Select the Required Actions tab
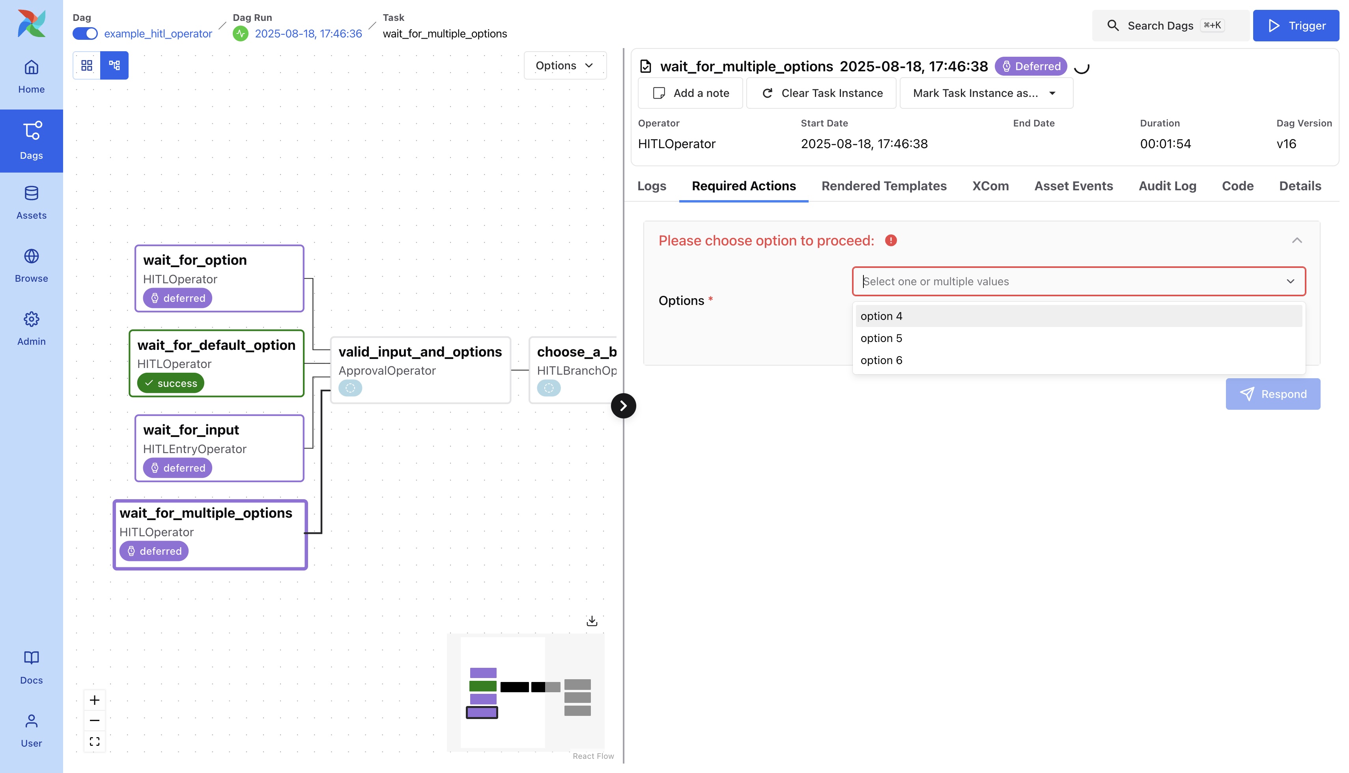1349x773 pixels. point(744,186)
